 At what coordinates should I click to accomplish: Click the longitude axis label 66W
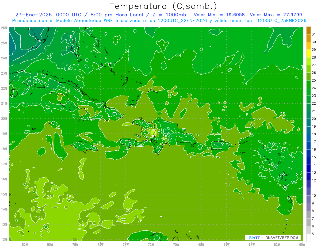[x=227, y=244]
